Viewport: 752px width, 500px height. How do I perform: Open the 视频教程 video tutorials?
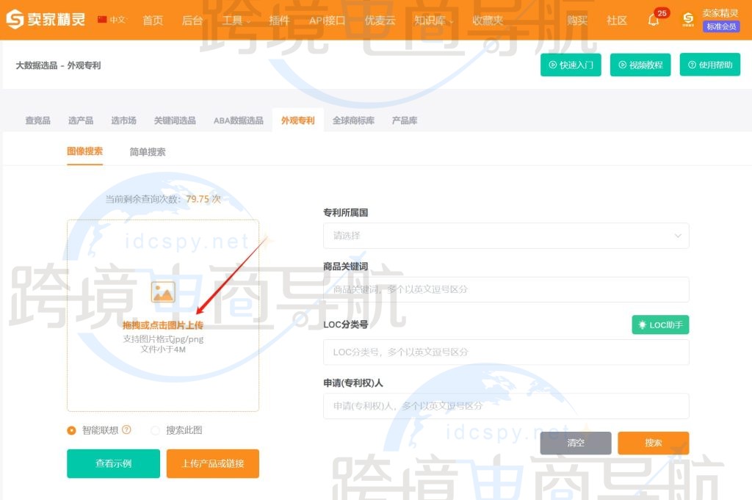coord(640,65)
